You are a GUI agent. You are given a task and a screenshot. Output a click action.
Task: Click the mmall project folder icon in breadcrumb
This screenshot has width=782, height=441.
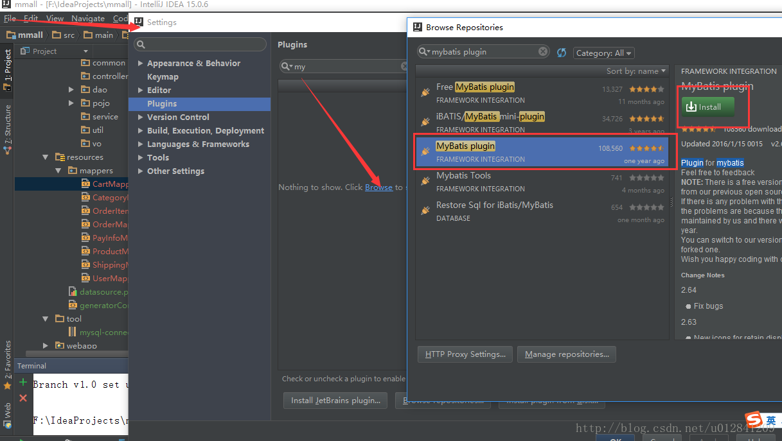11,35
